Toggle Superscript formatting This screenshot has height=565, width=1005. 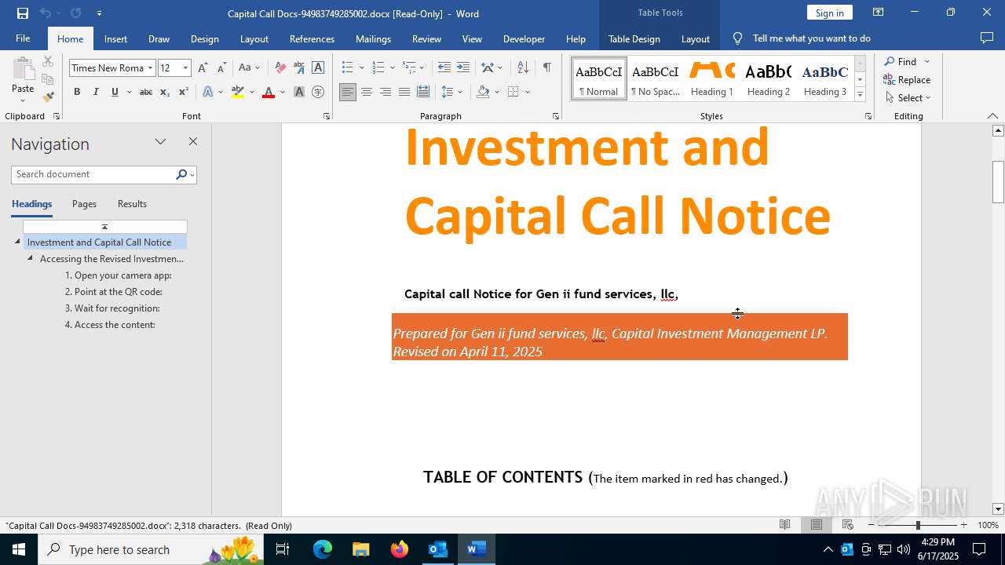coord(183,92)
